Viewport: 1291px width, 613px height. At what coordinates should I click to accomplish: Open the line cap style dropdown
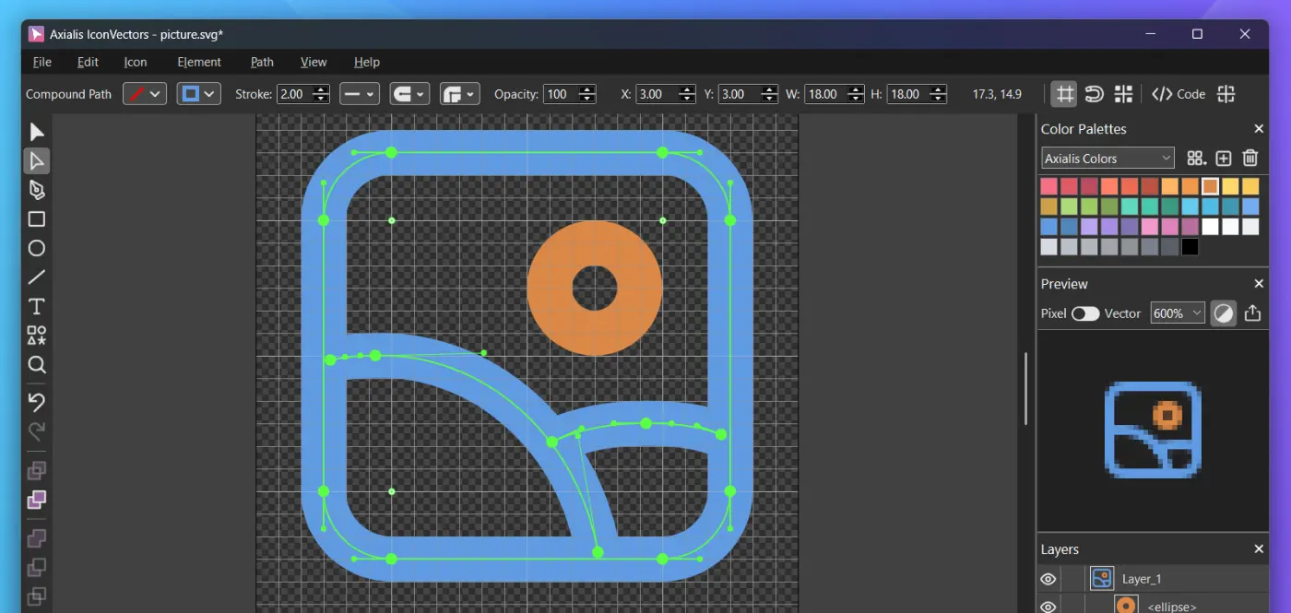tap(410, 94)
